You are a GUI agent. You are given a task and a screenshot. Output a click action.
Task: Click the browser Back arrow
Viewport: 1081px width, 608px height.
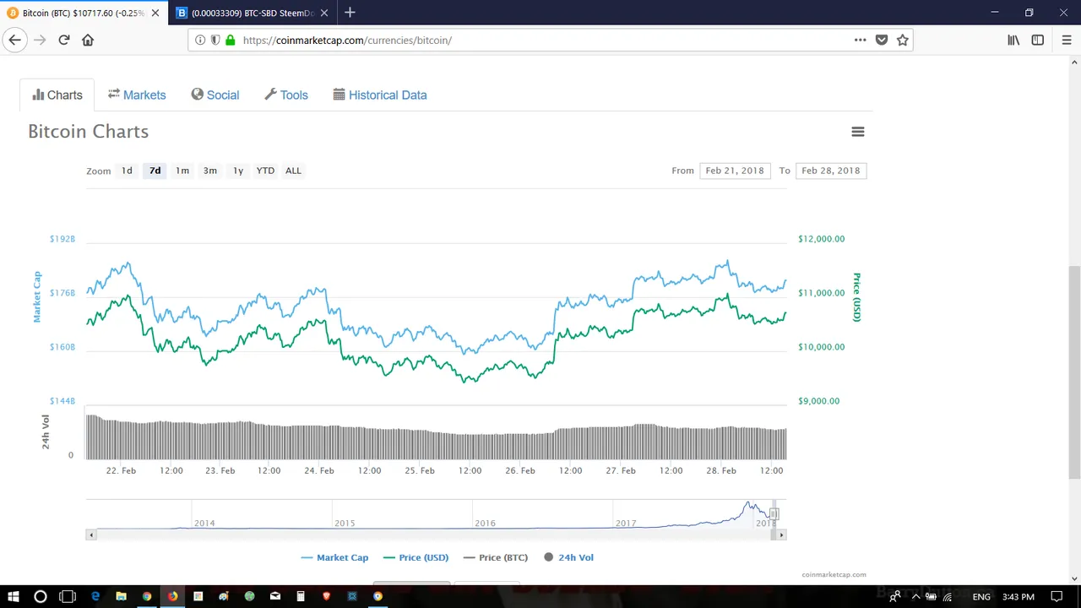coord(14,40)
